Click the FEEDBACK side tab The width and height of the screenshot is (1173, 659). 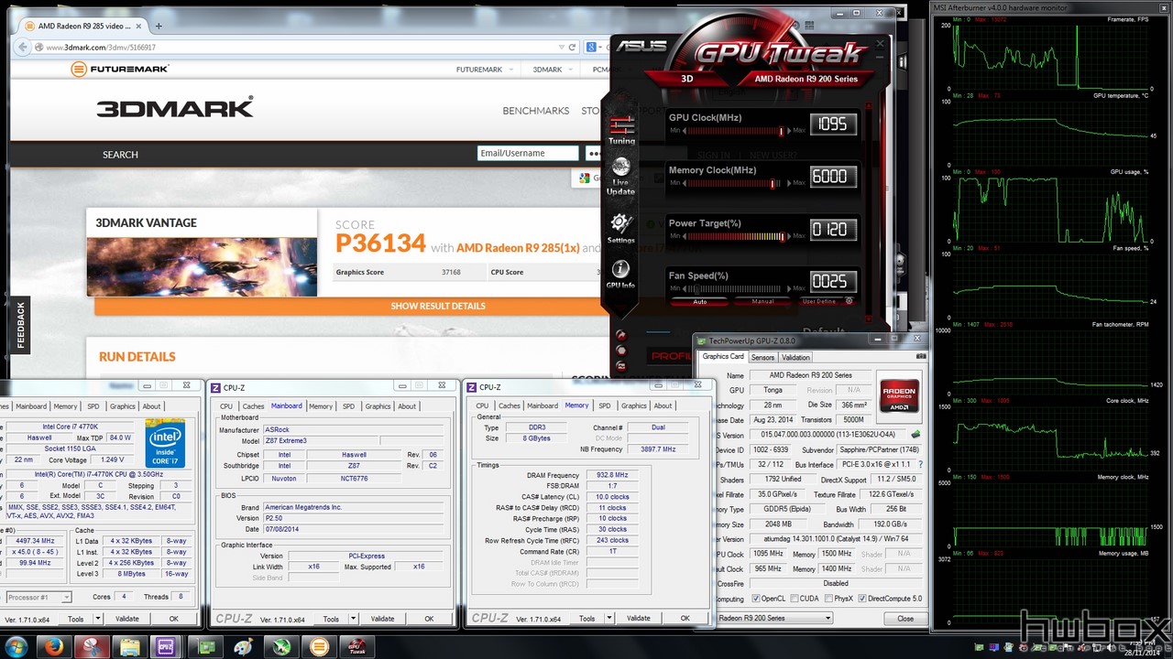click(20, 325)
